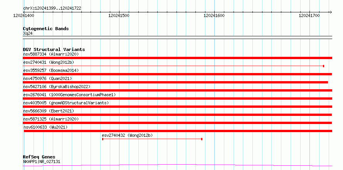The image size is (343, 170).
Task: Open variant esv3559257 (Boomsma2014) label
Action: (51, 70)
